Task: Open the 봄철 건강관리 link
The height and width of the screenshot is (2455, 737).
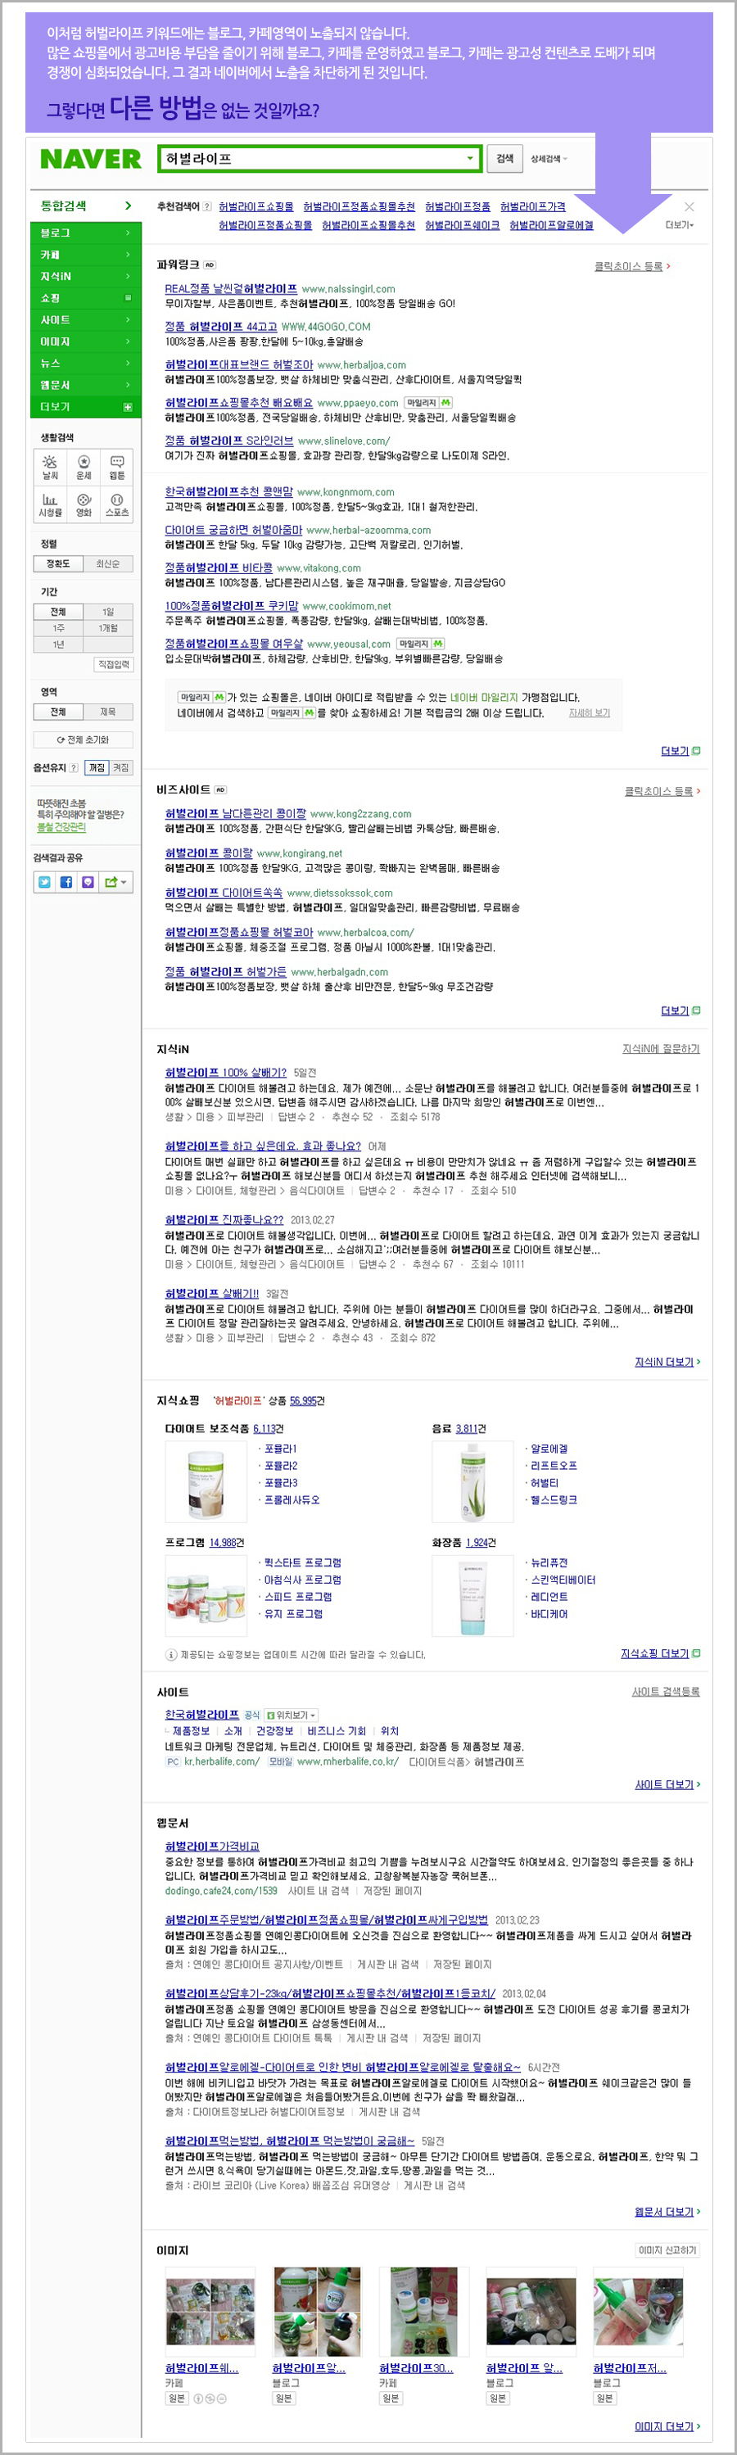Action: point(61,827)
